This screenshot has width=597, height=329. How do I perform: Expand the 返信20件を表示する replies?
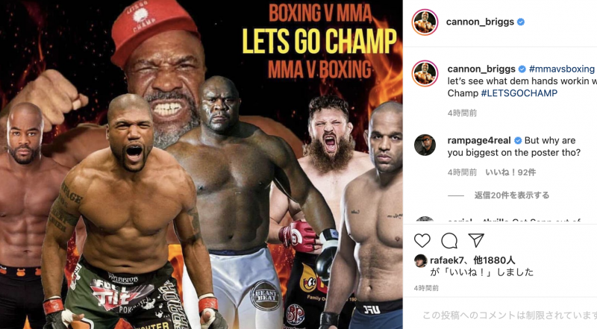pyautogui.click(x=512, y=195)
